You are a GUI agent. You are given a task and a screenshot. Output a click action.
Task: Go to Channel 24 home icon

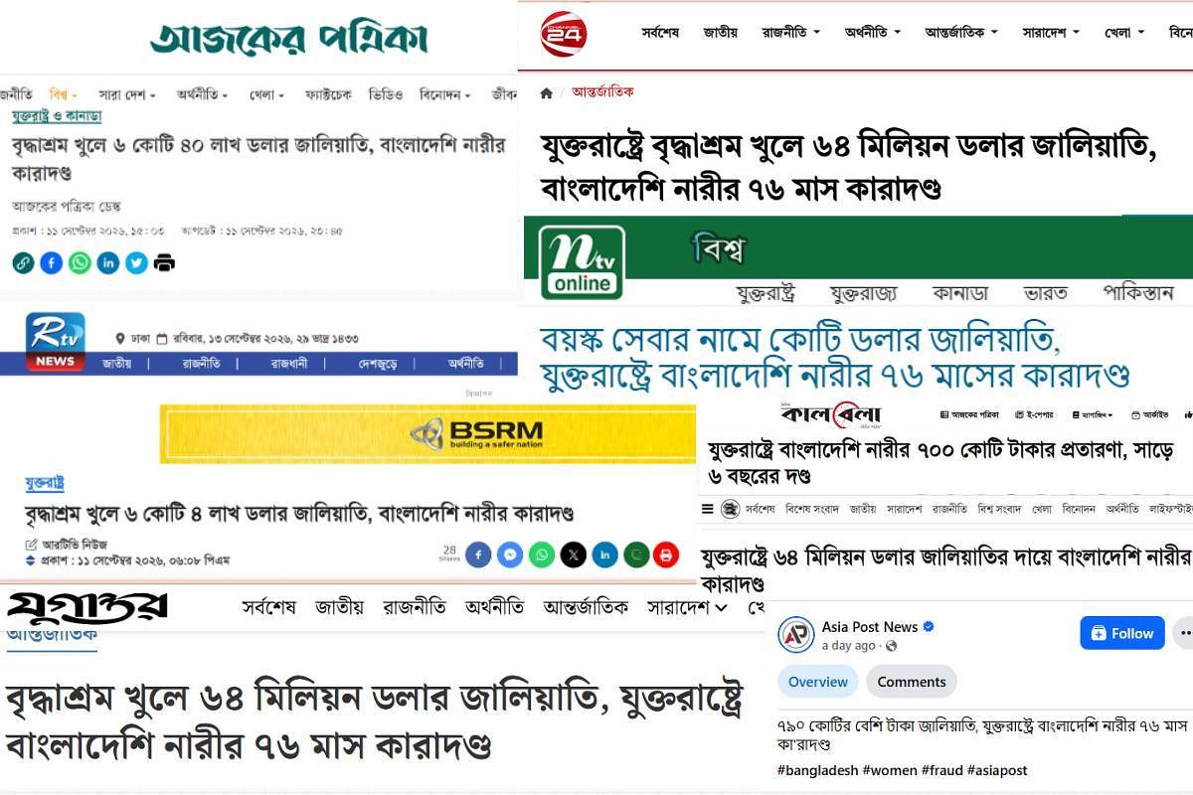point(546,92)
